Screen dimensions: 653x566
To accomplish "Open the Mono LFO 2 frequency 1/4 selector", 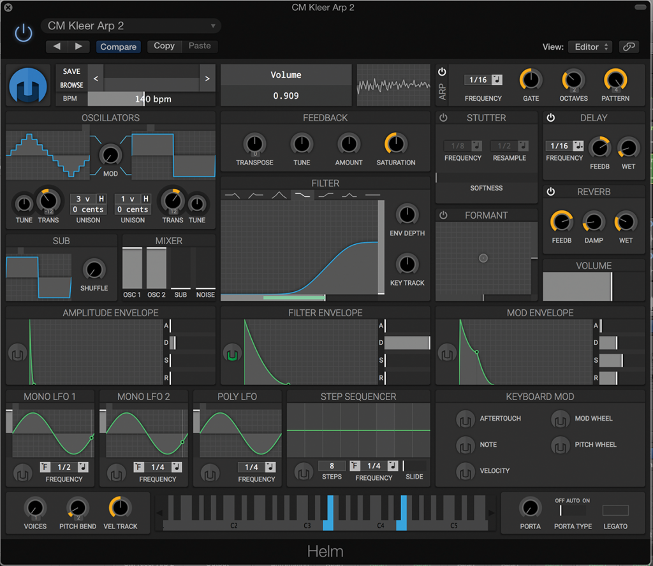I will 158,467.
